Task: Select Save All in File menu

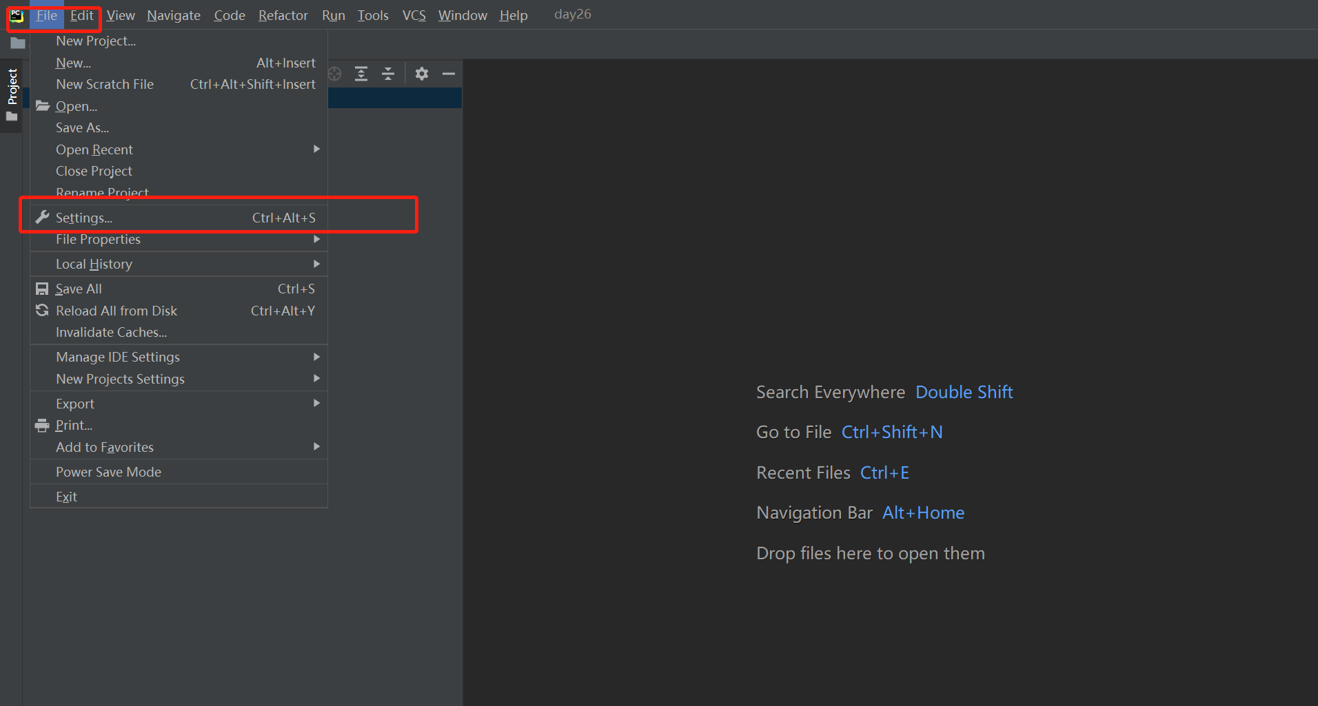Action: tap(79, 289)
